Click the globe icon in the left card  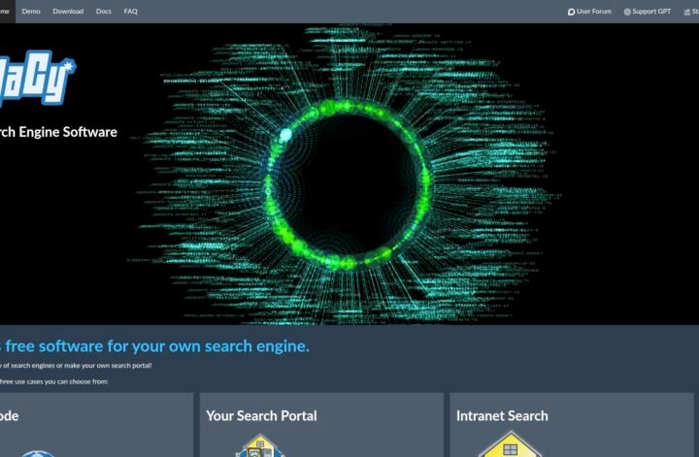click(36, 451)
